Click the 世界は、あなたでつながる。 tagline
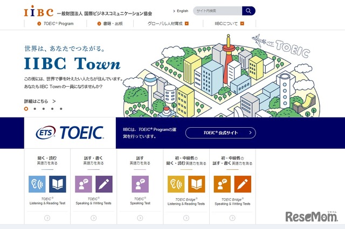345x229 pixels. 65,48
